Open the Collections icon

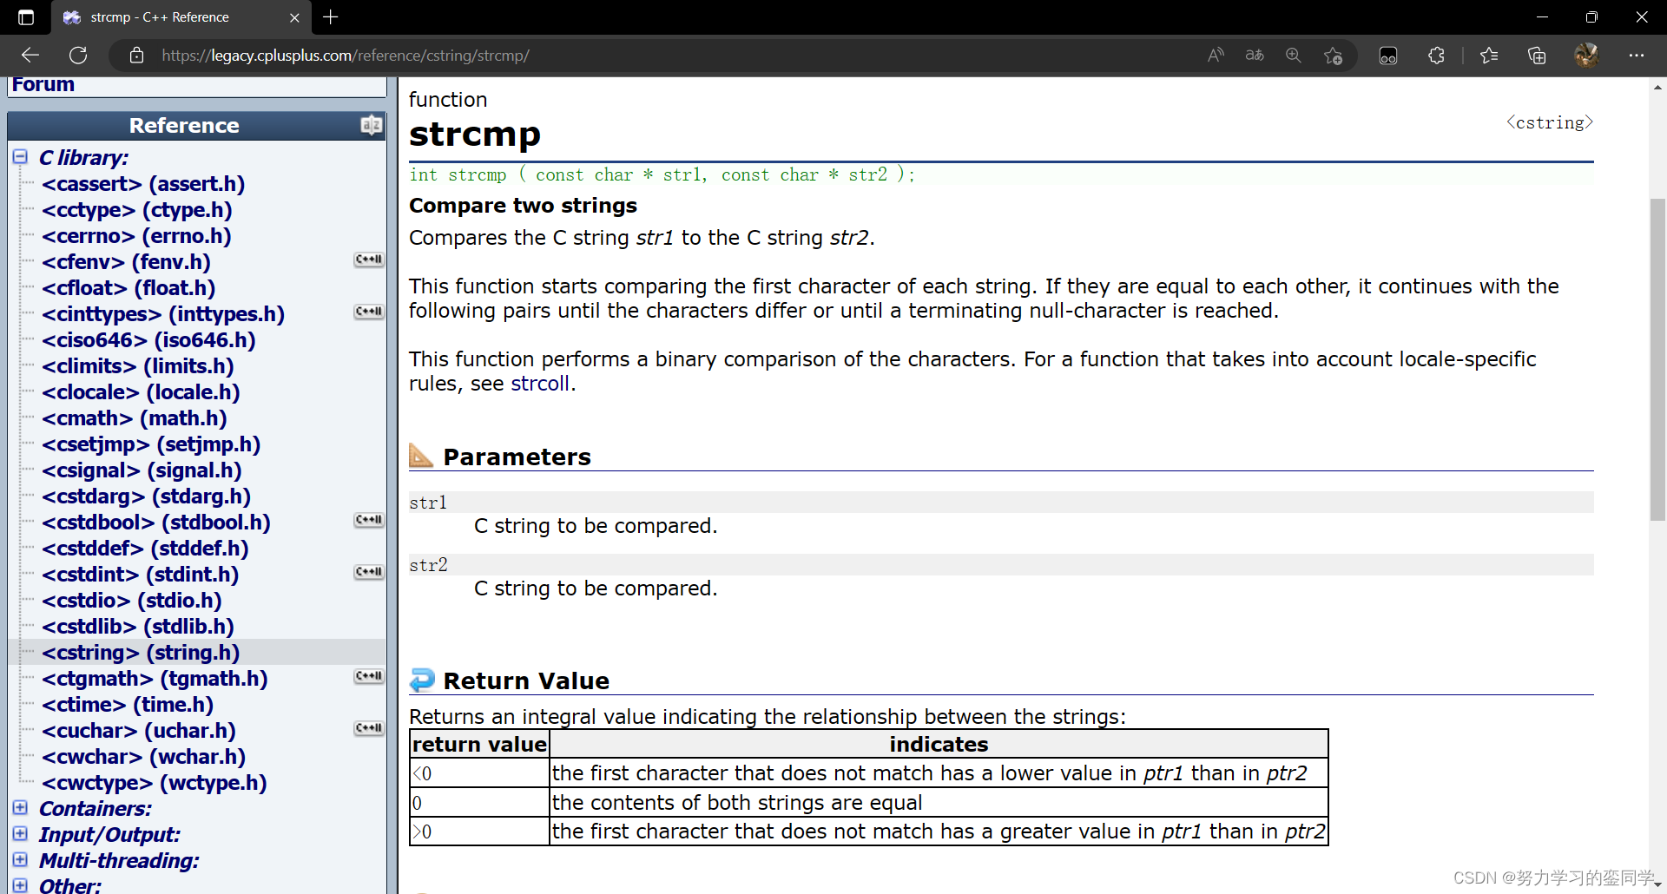click(1537, 56)
